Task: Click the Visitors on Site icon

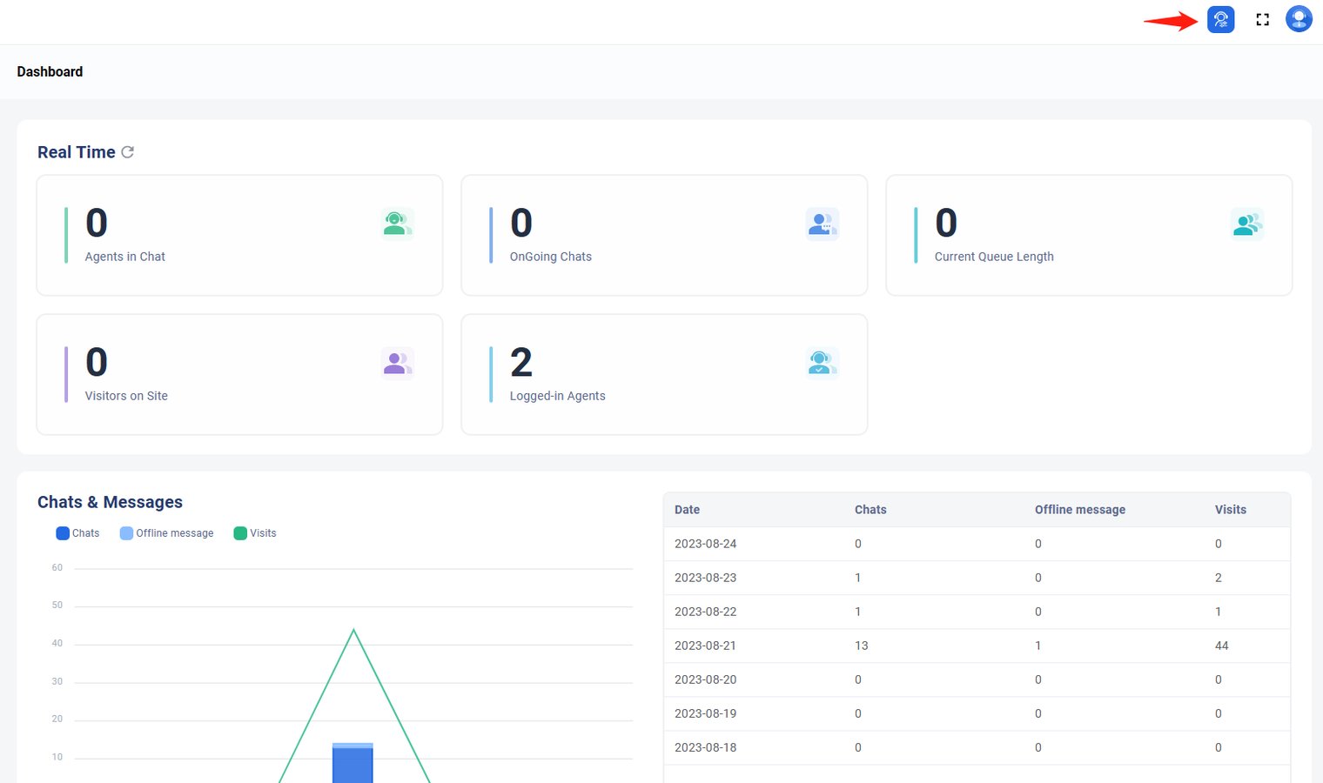Action: point(397,363)
